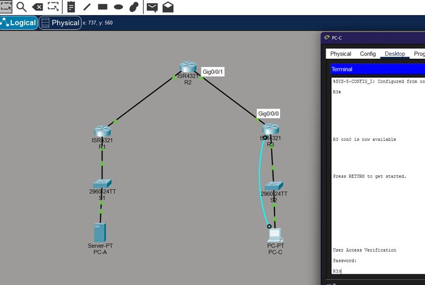This screenshot has height=285, width=425.
Task: Select the Draw Ellipse tool
Action: coord(119,7)
